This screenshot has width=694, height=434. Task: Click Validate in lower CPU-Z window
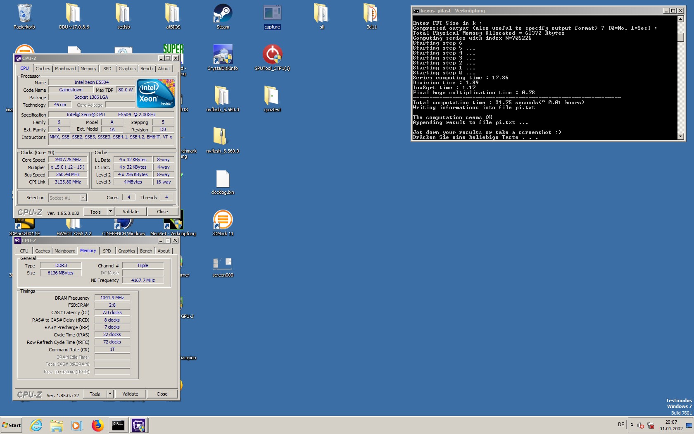130,394
